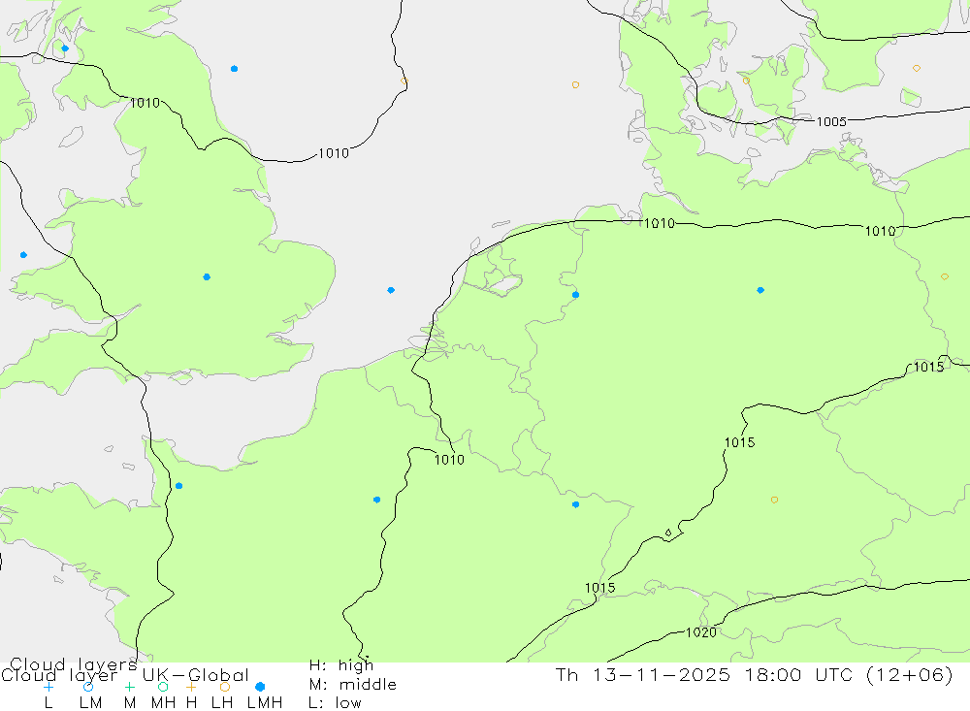The height and width of the screenshot is (711, 970).
Task: Click the 1010 label below Belgium
Action: (x=449, y=460)
